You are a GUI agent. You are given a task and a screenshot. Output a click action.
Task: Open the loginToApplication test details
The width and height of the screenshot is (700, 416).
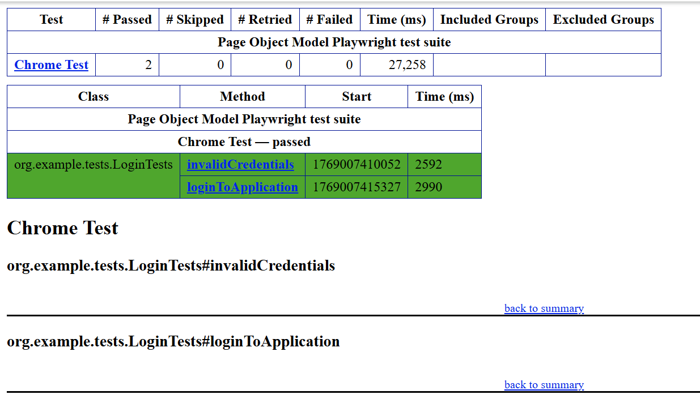point(242,187)
